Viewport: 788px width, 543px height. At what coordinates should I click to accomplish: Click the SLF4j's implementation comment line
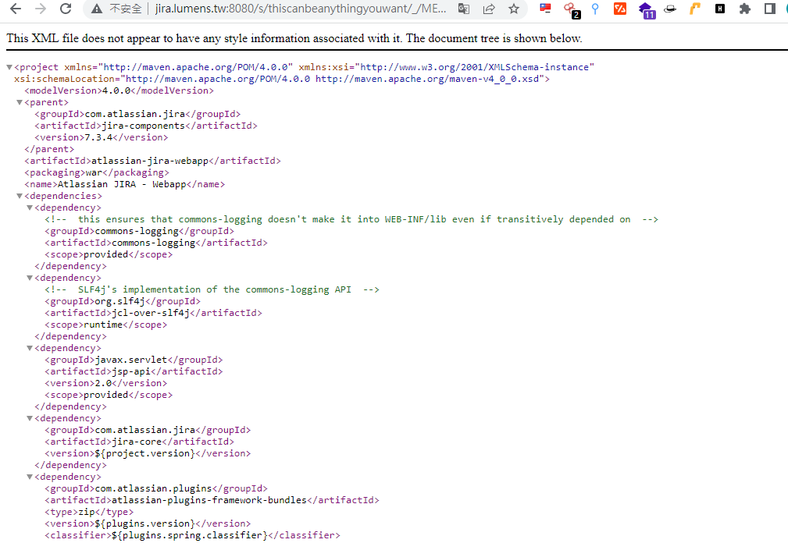[212, 289]
